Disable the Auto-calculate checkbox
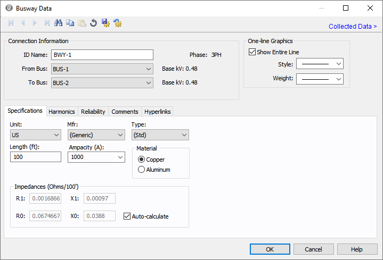Image resolution: width=383 pixels, height=260 pixels. point(127,216)
